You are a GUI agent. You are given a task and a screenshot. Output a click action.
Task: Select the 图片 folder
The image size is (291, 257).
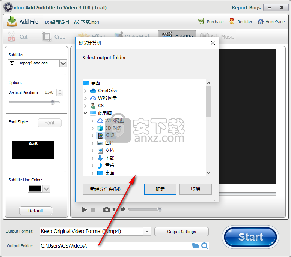click(110, 143)
